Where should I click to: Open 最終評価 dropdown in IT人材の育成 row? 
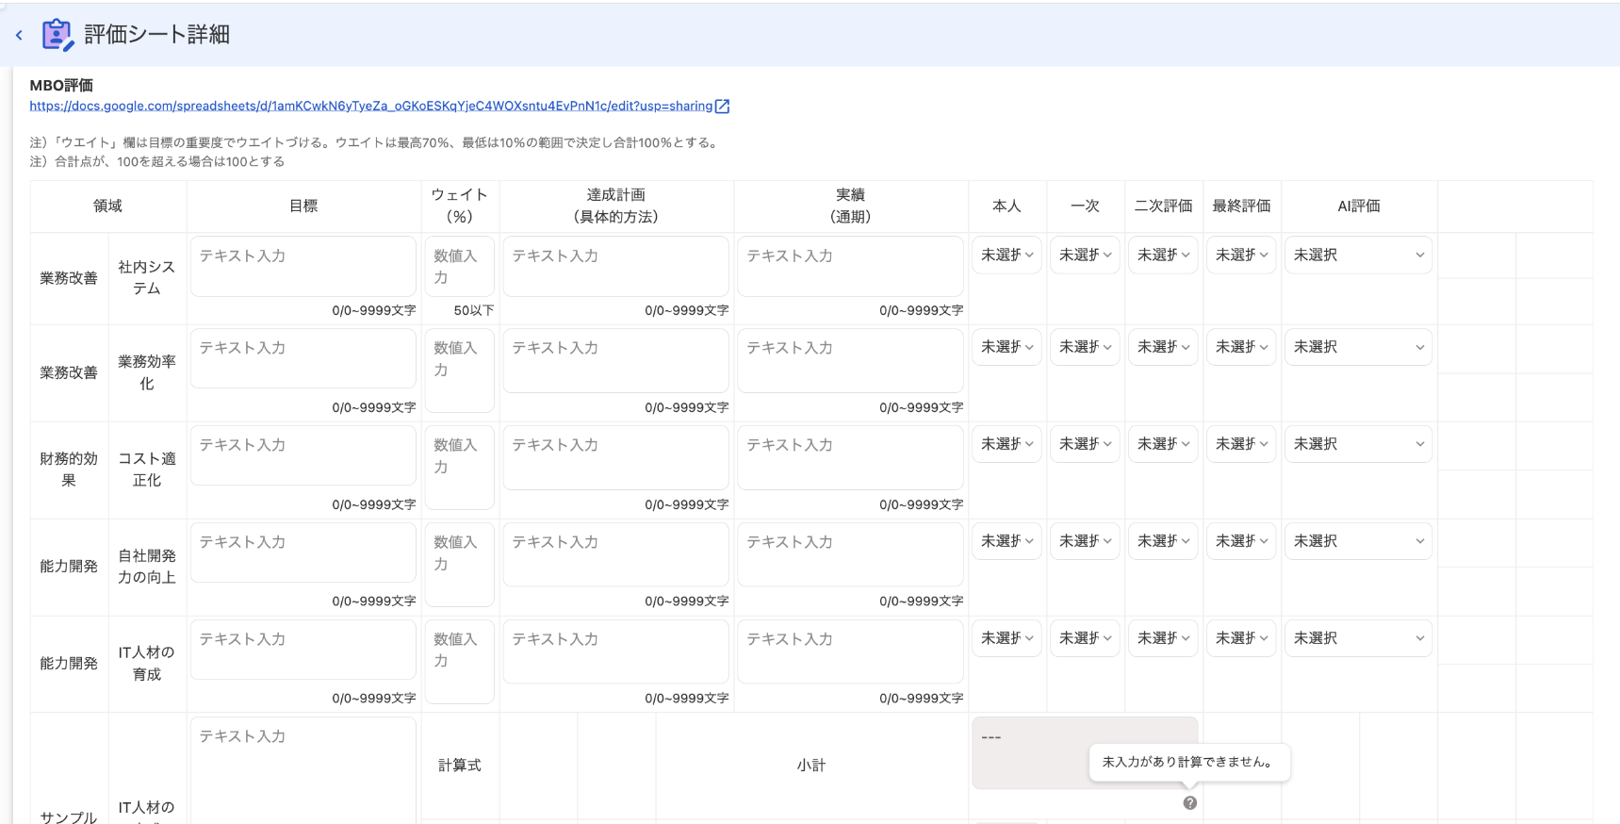pos(1241,638)
